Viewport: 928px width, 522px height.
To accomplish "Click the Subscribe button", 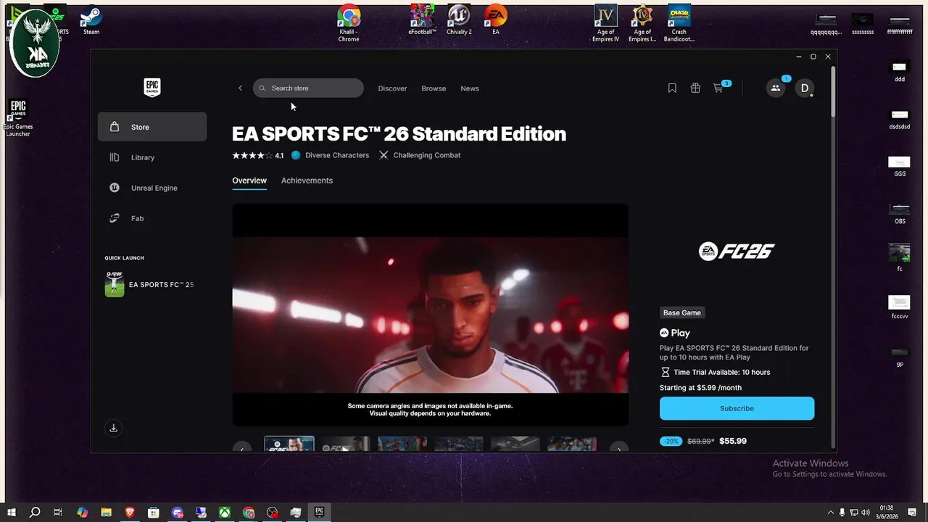I will click(x=737, y=408).
